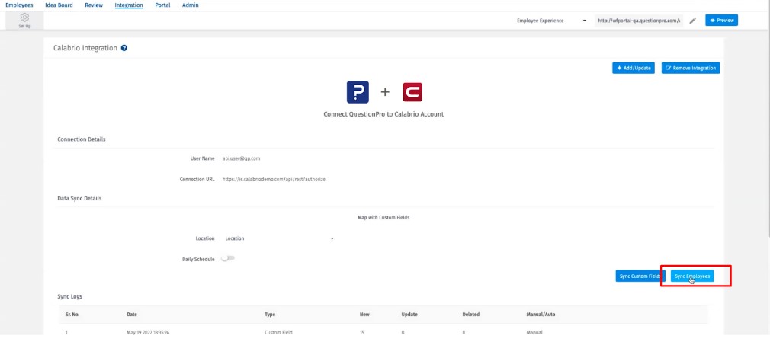Click the Data Sync Details heading
The width and height of the screenshot is (770, 345).
click(x=79, y=198)
